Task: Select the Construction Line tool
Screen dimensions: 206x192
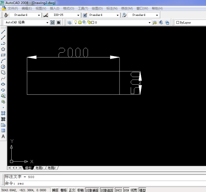Action: tap(3, 38)
